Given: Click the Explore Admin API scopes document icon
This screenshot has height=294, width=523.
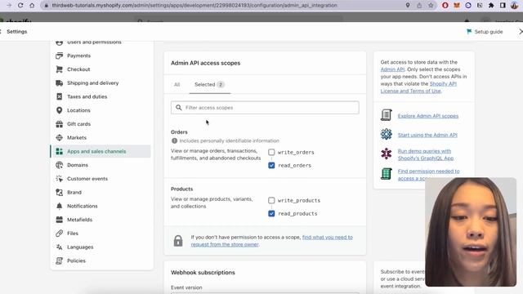Looking at the screenshot, I should coord(387,115).
